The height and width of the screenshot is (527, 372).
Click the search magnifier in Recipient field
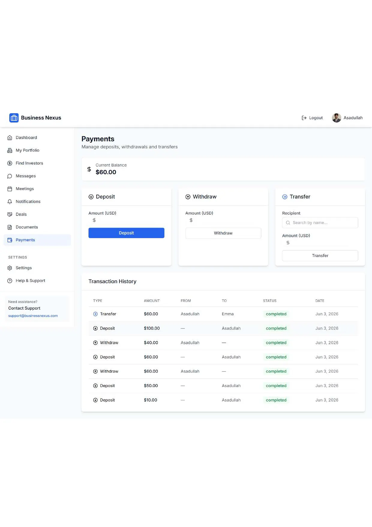pyautogui.click(x=288, y=223)
